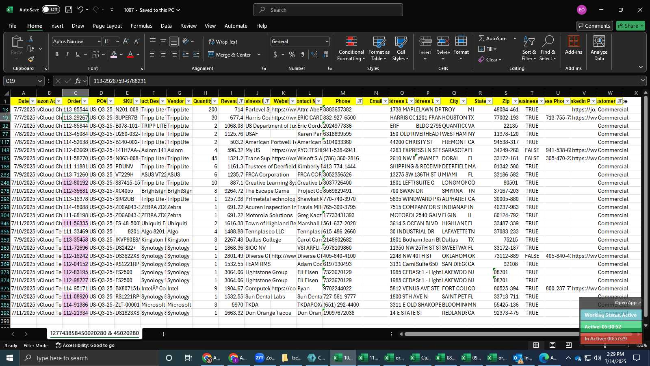
Task: Toggle bottom vertical alignment
Action: pyautogui.click(x=174, y=41)
